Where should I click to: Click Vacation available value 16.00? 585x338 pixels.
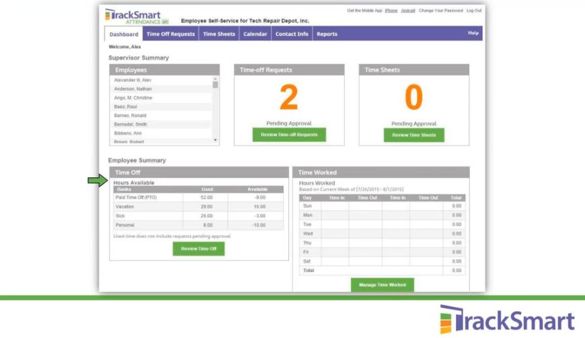coord(260,206)
